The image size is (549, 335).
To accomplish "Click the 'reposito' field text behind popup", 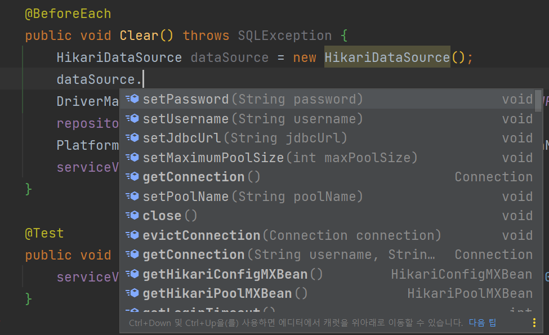I will click(x=88, y=123).
